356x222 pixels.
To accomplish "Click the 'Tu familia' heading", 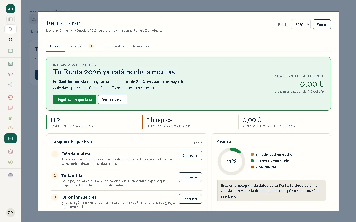I will pyautogui.click(x=72, y=176).
